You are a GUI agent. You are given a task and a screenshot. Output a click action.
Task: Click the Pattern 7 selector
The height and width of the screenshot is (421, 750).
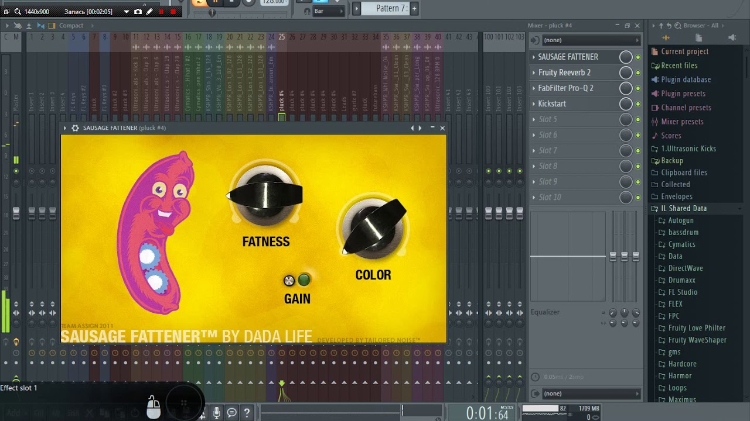(385, 8)
